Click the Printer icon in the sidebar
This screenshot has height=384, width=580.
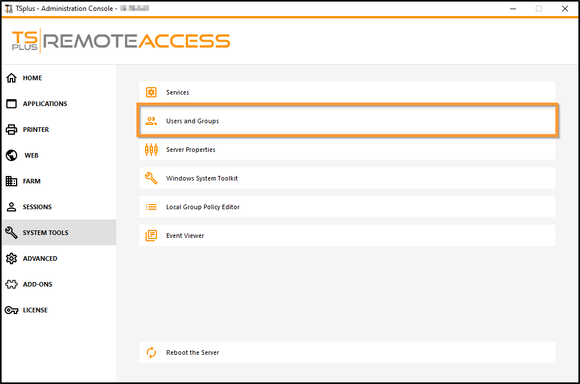click(11, 130)
